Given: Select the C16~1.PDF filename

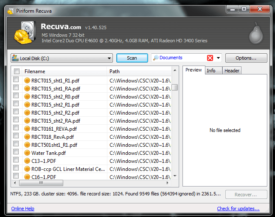Looking at the screenshot, I should pyautogui.click(x=44, y=177).
